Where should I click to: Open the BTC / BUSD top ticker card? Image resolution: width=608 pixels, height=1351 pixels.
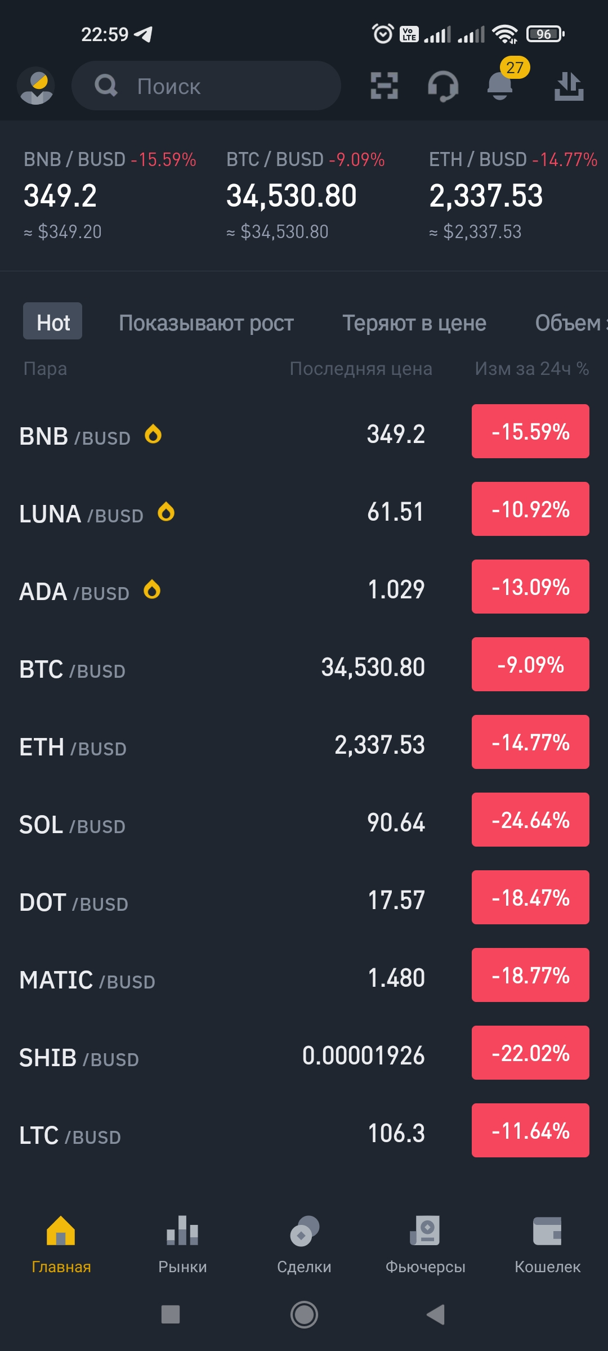pos(306,195)
